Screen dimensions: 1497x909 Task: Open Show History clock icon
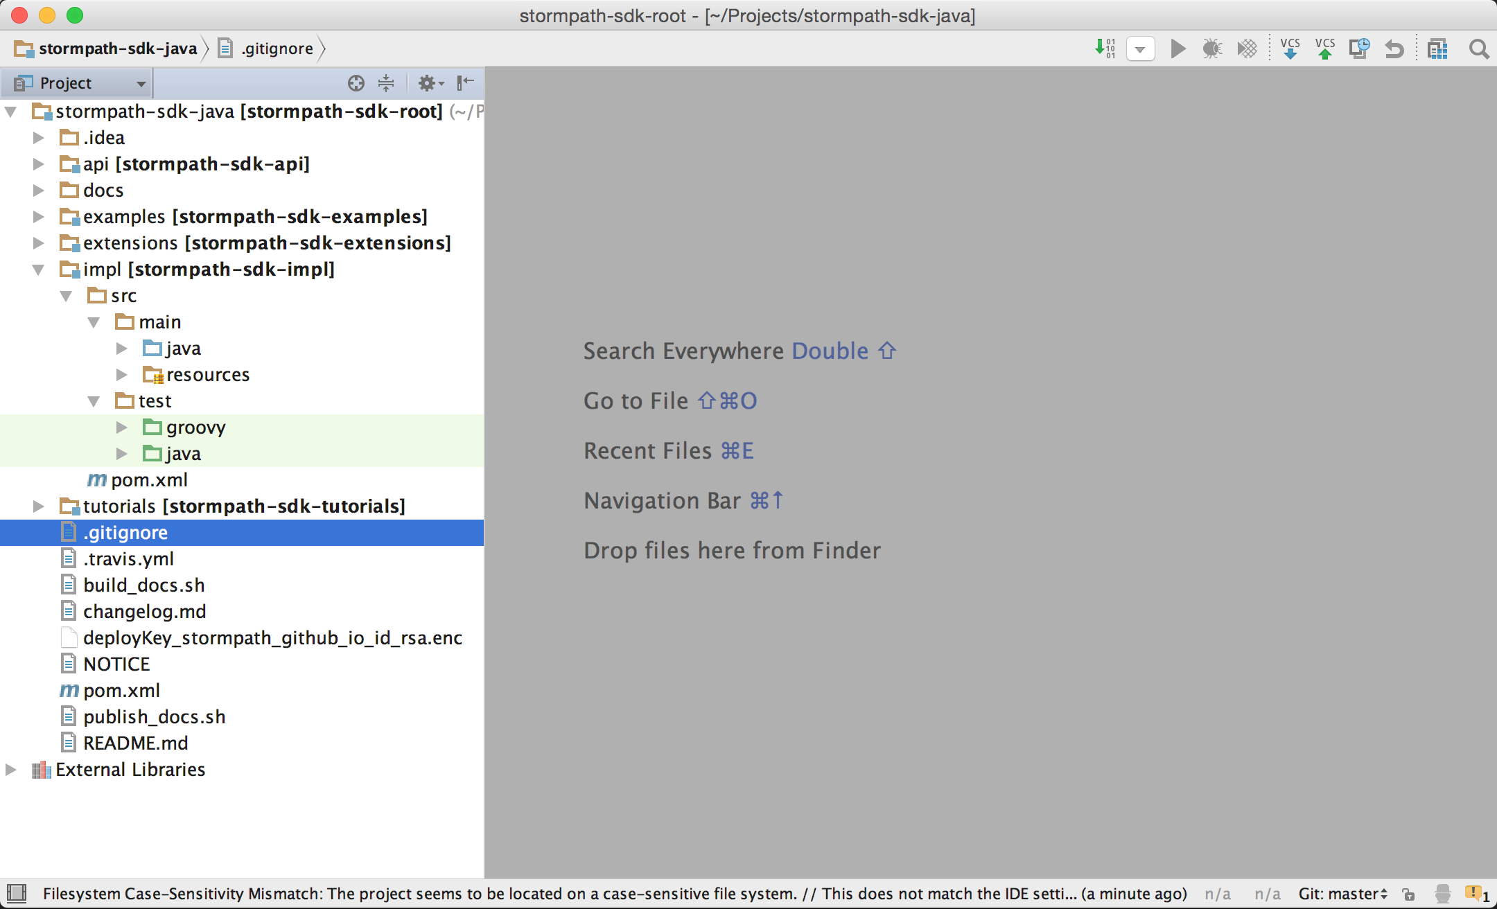(1359, 48)
